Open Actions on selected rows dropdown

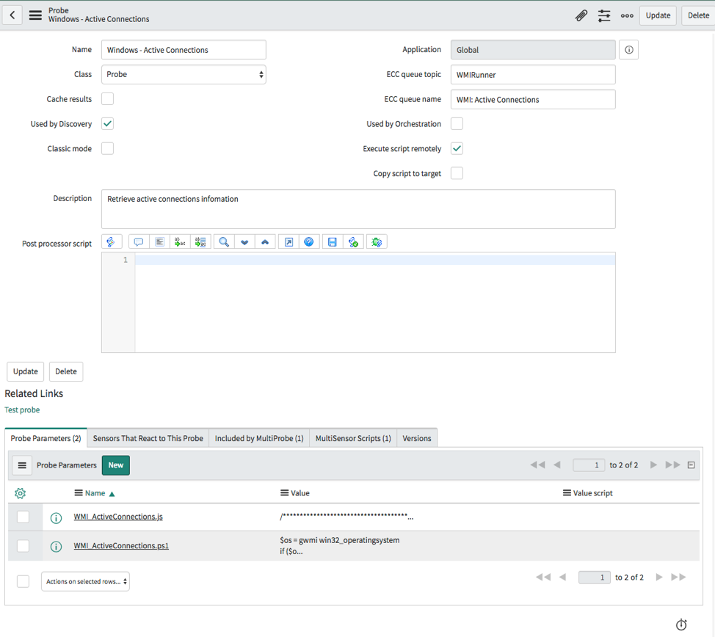click(x=85, y=581)
